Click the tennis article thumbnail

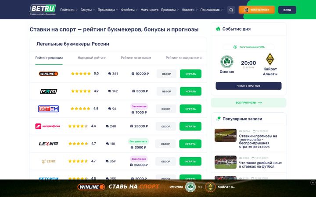226,135
